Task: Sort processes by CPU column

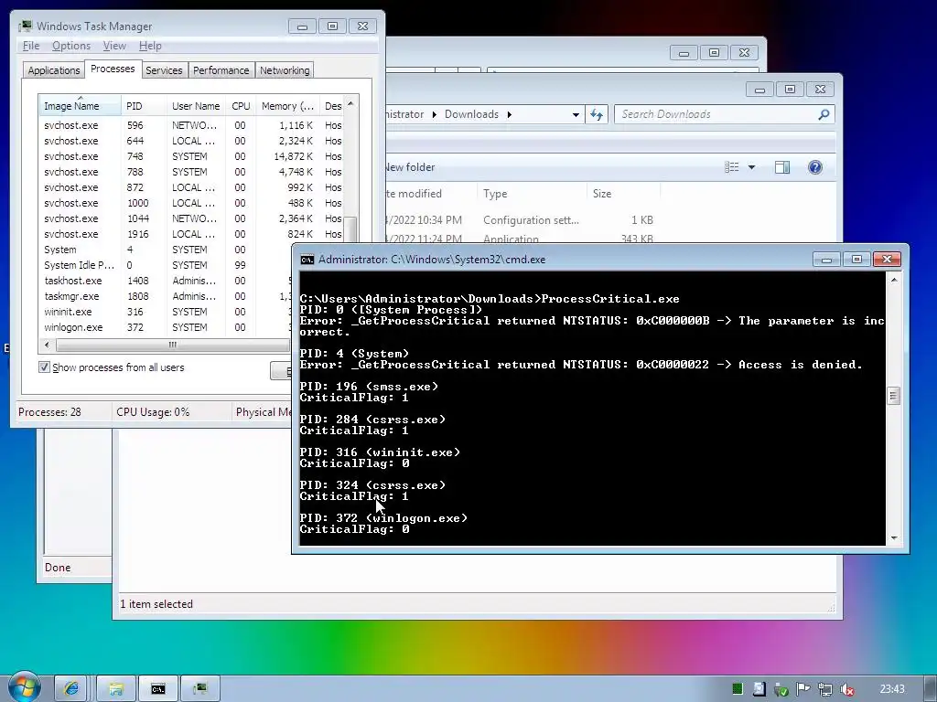Action: (x=241, y=106)
